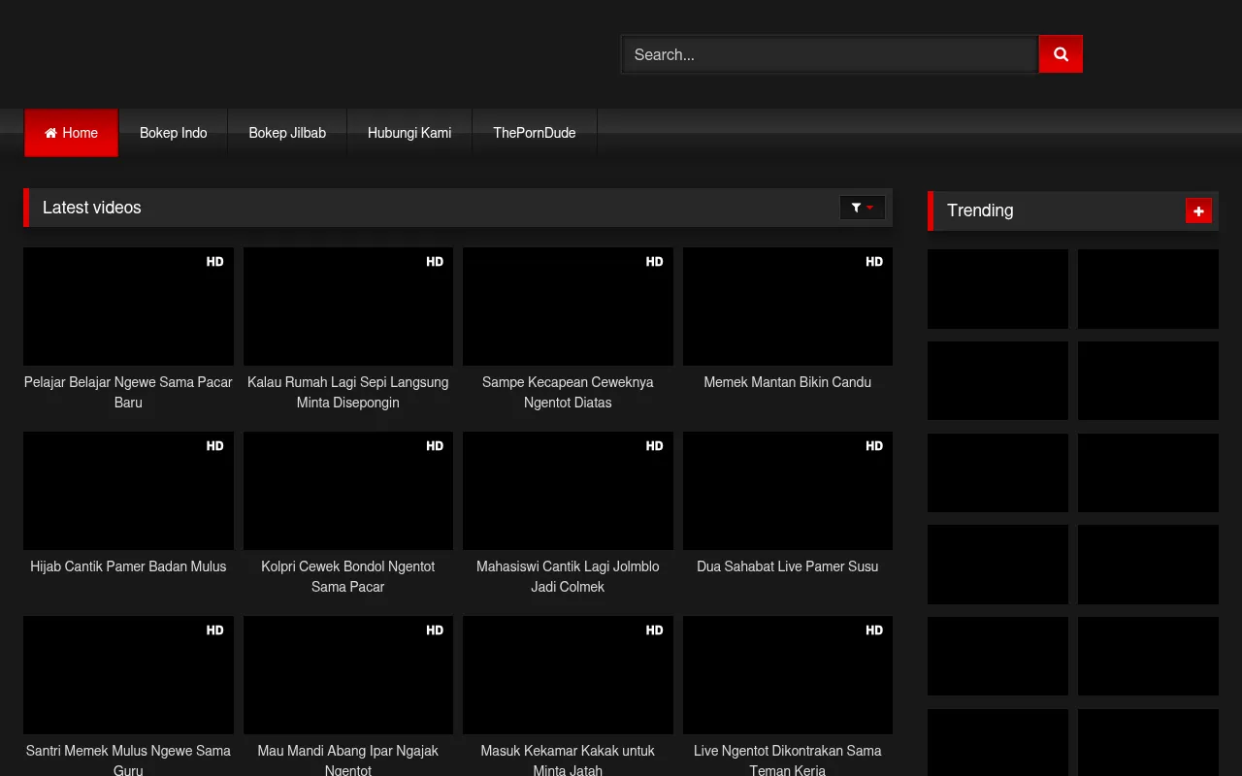1242x776 pixels.
Task: Click the red plus icon beside Trending
Action: point(1198,210)
